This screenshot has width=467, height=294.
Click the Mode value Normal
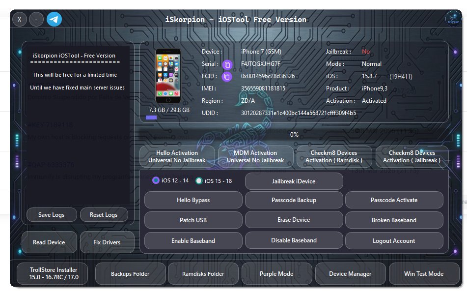[371, 64]
